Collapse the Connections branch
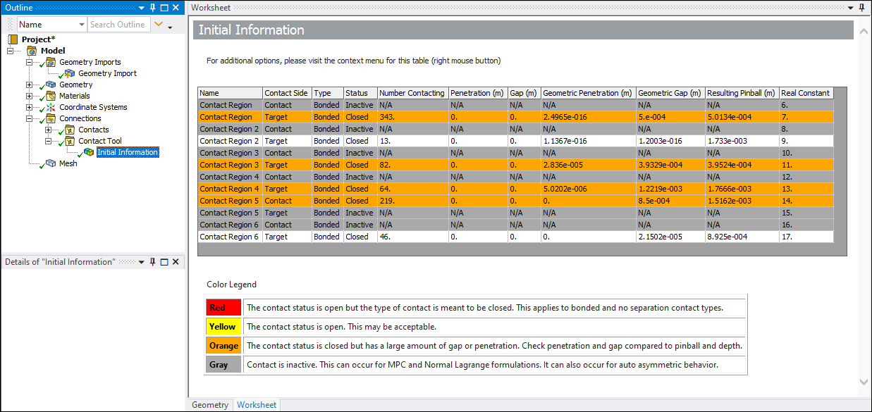This screenshot has width=872, height=412. pyautogui.click(x=29, y=118)
